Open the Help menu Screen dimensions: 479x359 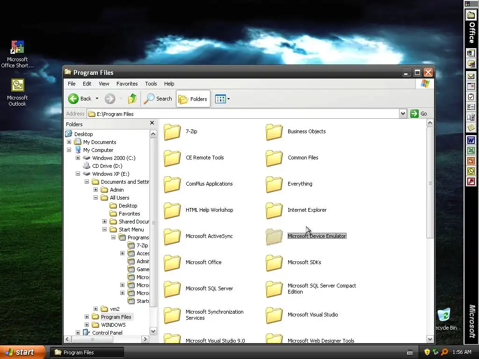(x=169, y=84)
